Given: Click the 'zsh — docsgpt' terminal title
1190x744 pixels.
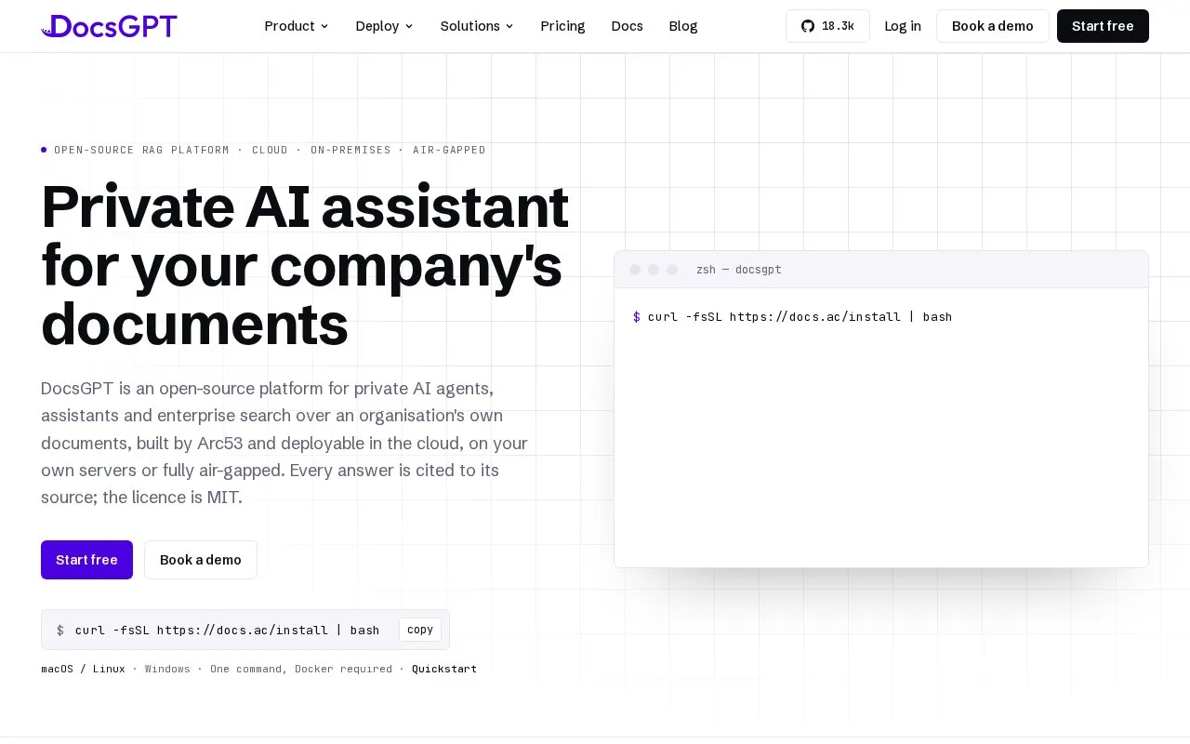Looking at the screenshot, I should [739, 270].
